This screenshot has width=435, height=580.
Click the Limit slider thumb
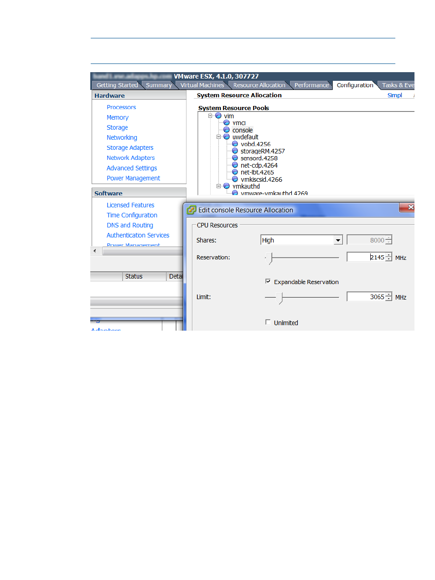[x=280, y=298]
